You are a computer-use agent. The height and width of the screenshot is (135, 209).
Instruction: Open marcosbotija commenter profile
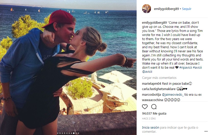(x=151, y=95)
